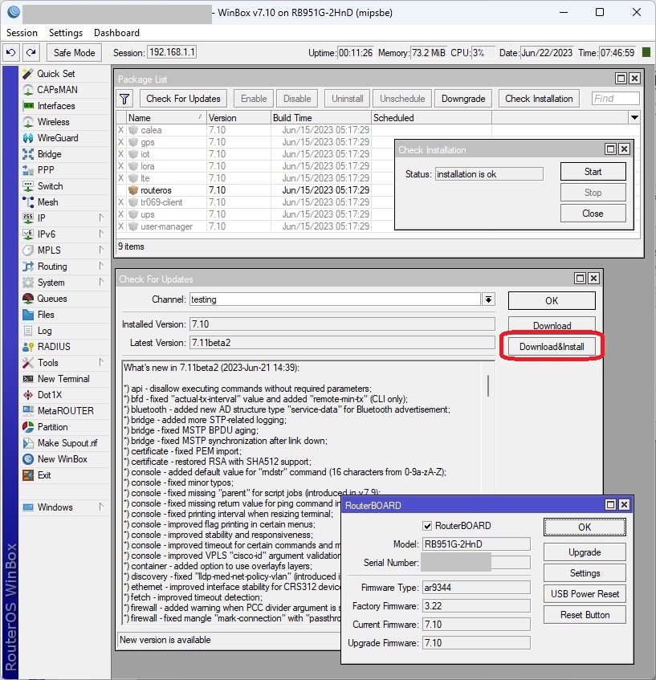Click the Check Installation button
The height and width of the screenshot is (680, 656).
[539, 99]
